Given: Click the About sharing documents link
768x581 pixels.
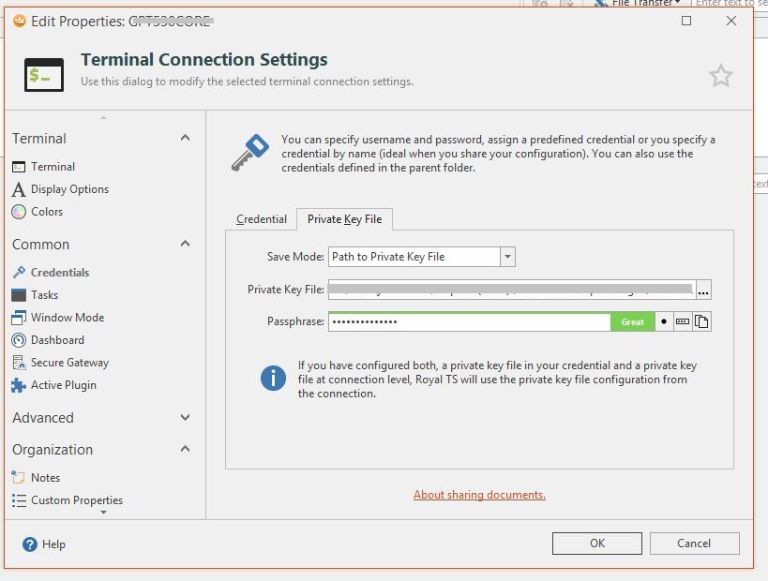Looking at the screenshot, I should click(x=479, y=495).
